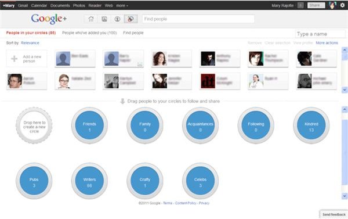Open Calendar from the top bar
The width and height of the screenshot is (348, 219).
[39, 6]
